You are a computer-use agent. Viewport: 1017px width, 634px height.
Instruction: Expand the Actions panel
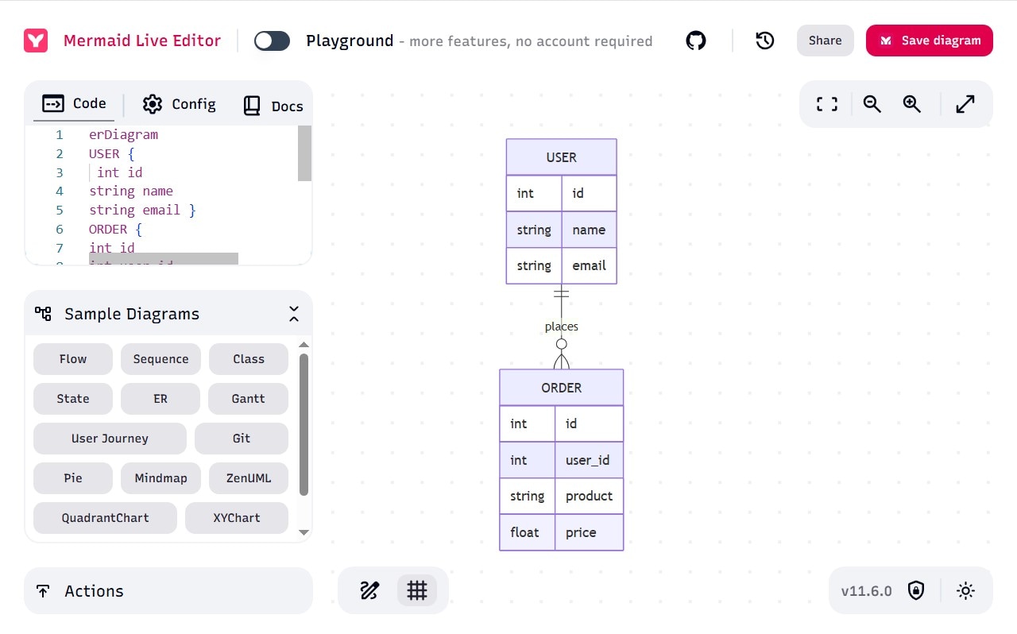pos(168,590)
